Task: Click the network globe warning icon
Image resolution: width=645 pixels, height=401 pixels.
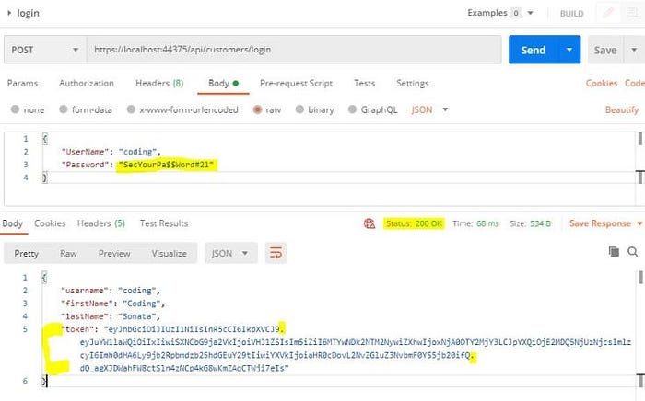Action: pos(369,223)
